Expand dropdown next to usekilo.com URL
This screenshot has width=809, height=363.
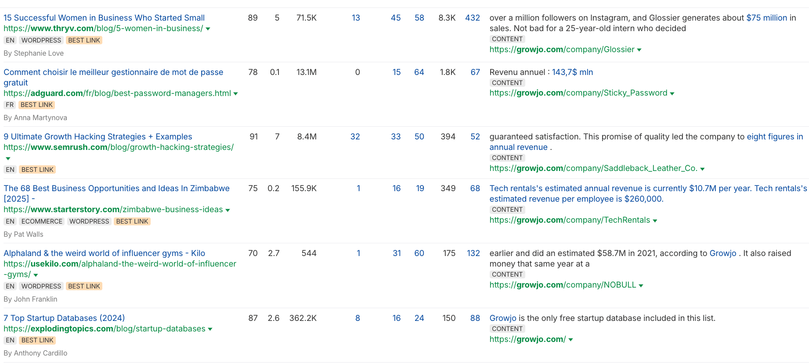pyautogui.click(x=36, y=275)
